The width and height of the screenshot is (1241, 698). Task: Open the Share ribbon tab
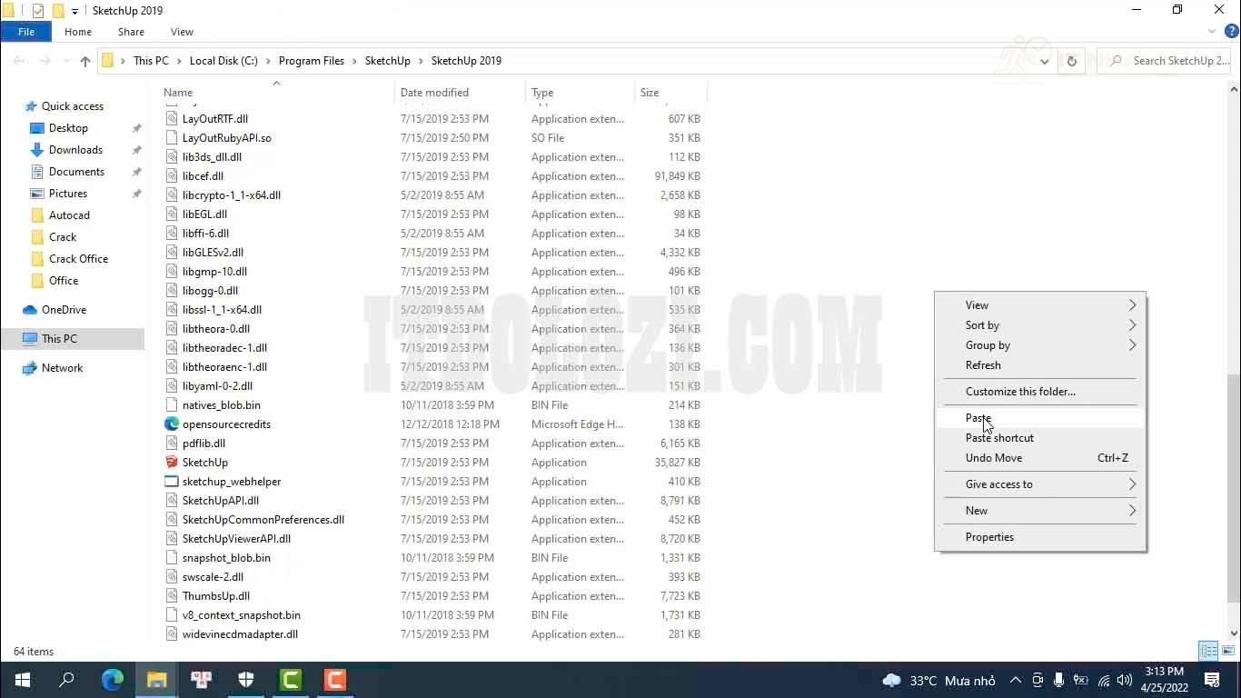131,32
